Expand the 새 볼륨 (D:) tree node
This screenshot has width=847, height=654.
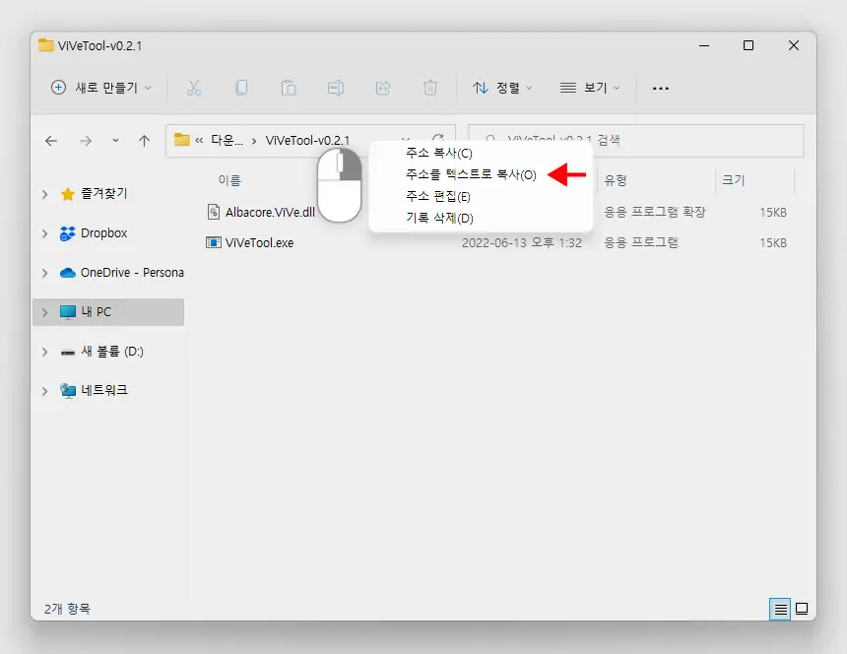[45, 352]
